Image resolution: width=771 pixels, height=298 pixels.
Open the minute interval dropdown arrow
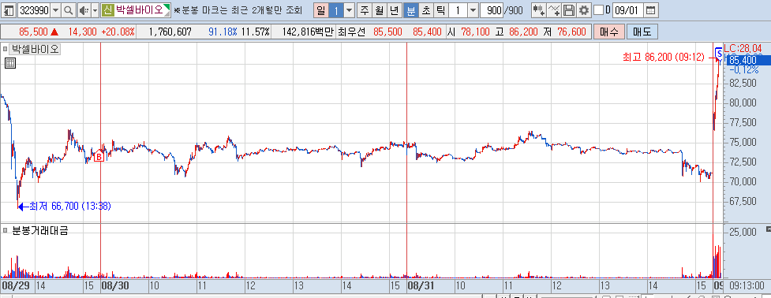click(x=473, y=9)
